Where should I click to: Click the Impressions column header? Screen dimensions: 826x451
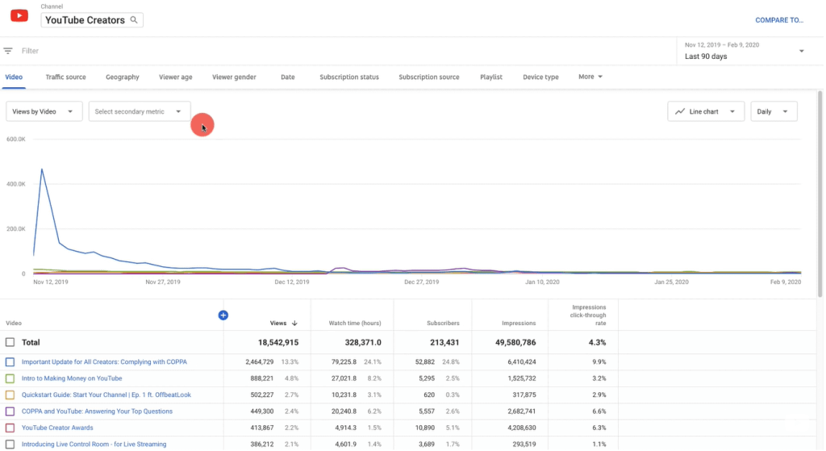[x=519, y=324]
